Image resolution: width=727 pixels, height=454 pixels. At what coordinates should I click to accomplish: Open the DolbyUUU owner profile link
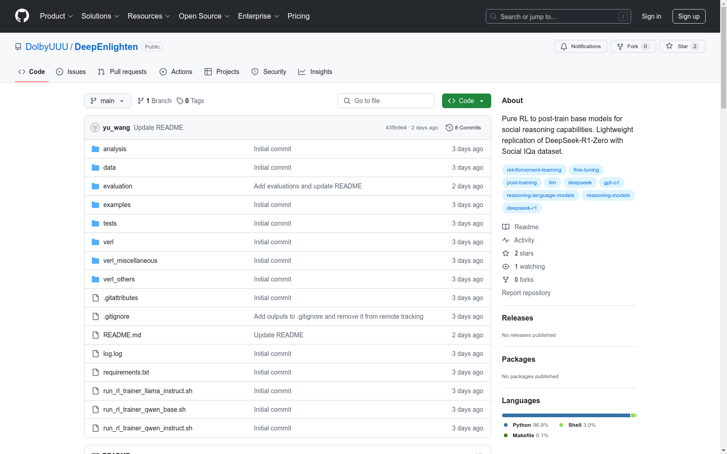[47, 47]
